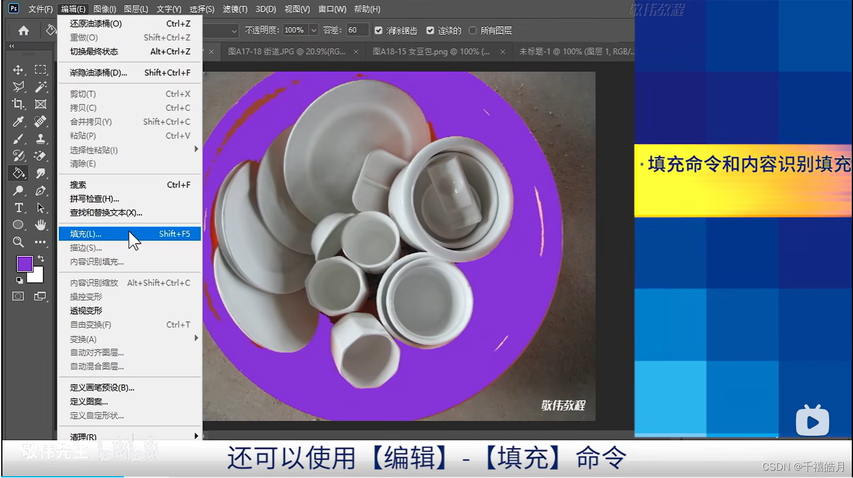This screenshot has width=853, height=478.
Task: Open the 文件(F) menu
Action: pyautogui.click(x=40, y=9)
